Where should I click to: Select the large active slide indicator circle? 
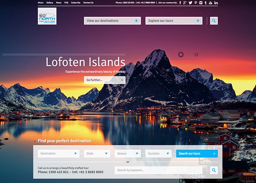181,55
